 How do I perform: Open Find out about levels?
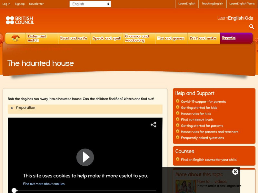pyautogui.click(x=197, y=120)
